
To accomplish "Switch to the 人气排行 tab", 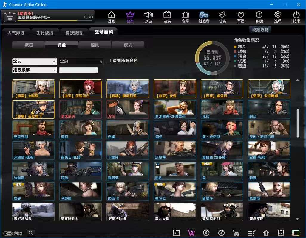I will 16,33.
